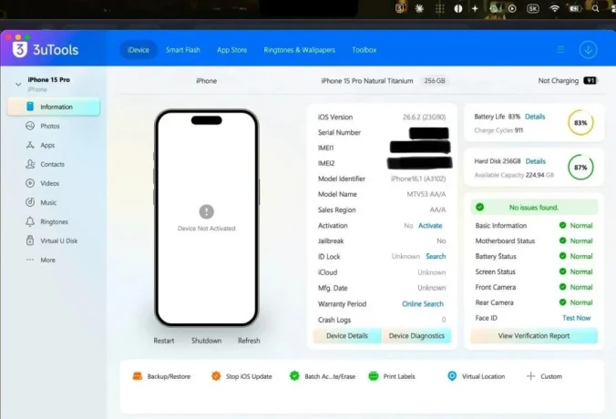Image resolution: width=616 pixels, height=419 pixels.
Task: Add a Custom shortcut plus icon
Action: [530, 376]
